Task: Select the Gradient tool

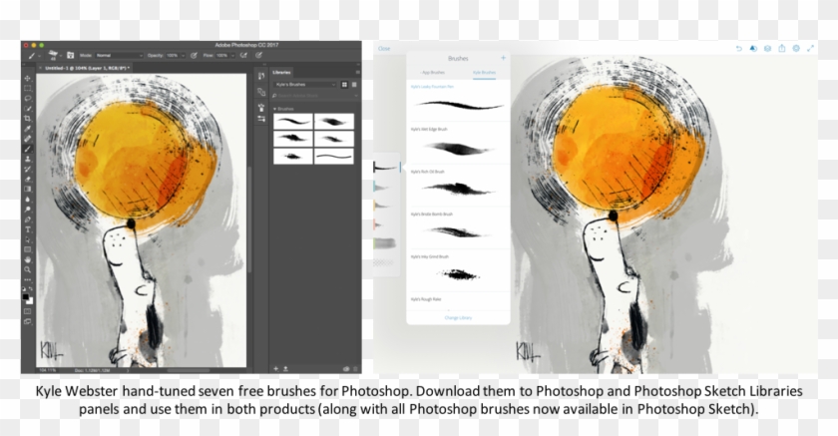Action: tap(27, 190)
